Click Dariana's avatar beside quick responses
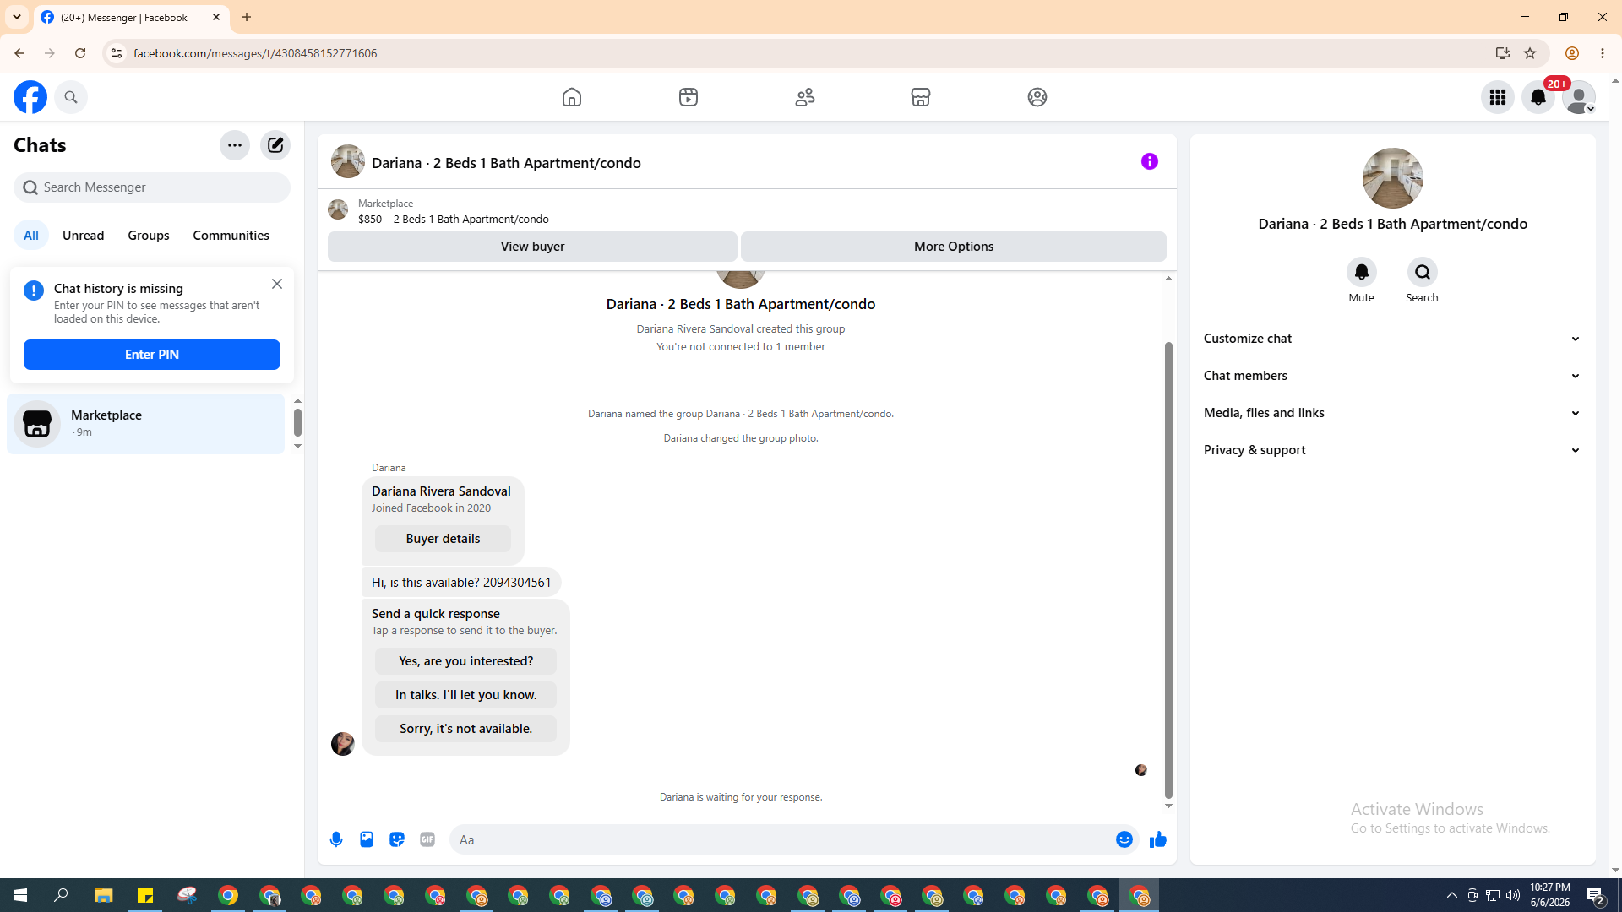 point(343,744)
